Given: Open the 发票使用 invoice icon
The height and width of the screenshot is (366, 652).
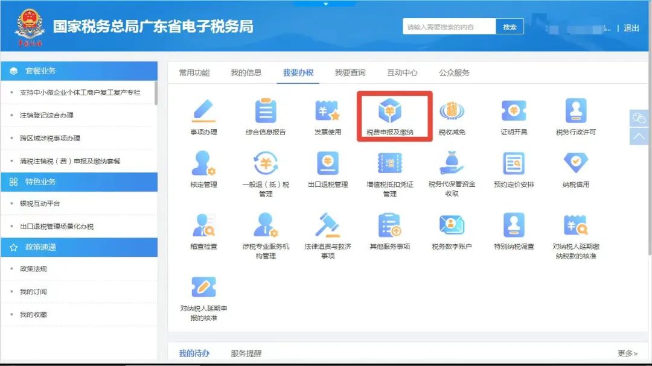Looking at the screenshot, I should click(328, 111).
